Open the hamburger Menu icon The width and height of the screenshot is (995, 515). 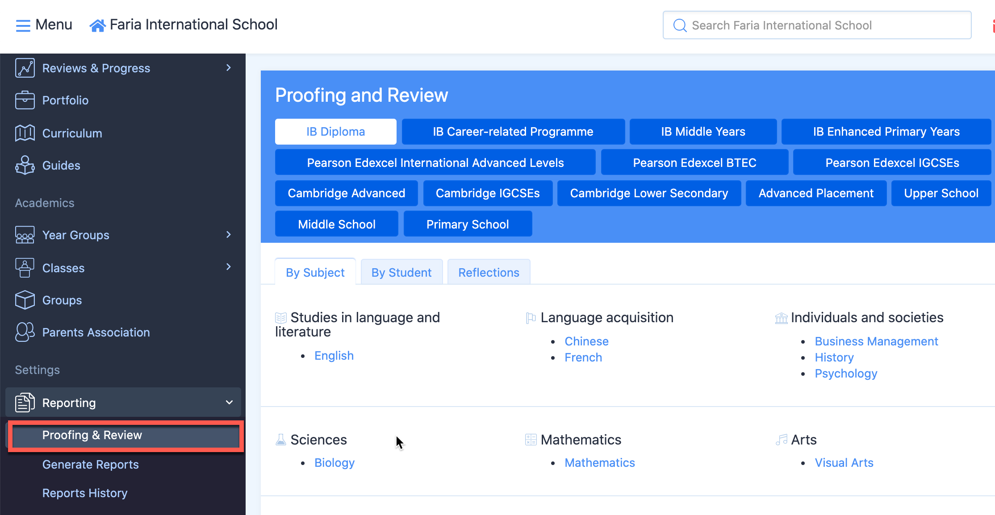(23, 25)
